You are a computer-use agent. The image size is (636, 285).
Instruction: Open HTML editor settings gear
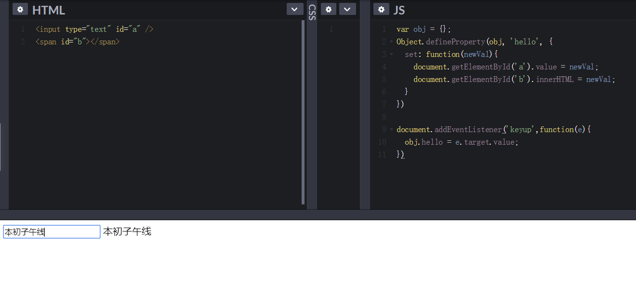tap(20, 9)
